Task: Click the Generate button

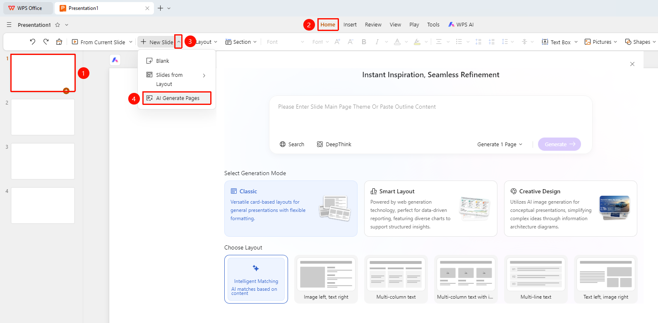Action: coord(560,144)
